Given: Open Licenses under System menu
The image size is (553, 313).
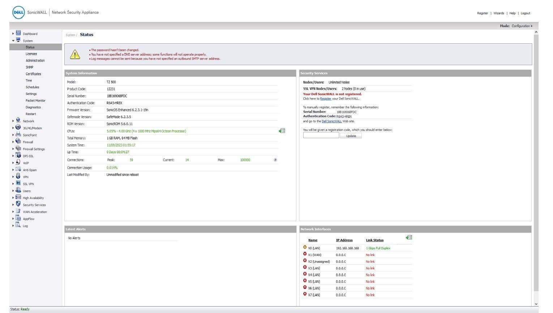Looking at the screenshot, I should pyautogui.click(x=31, y=54).
